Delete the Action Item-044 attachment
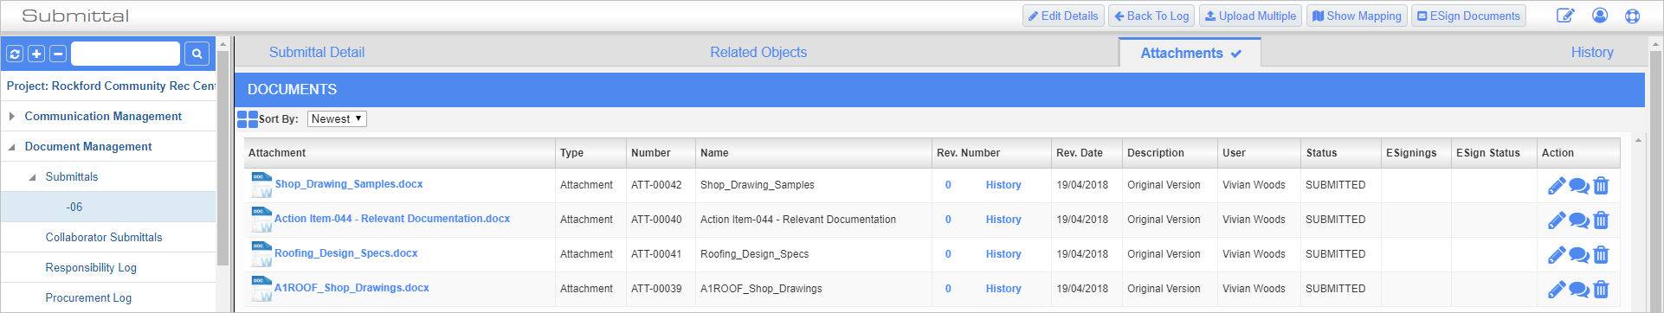 (1601, 220)
